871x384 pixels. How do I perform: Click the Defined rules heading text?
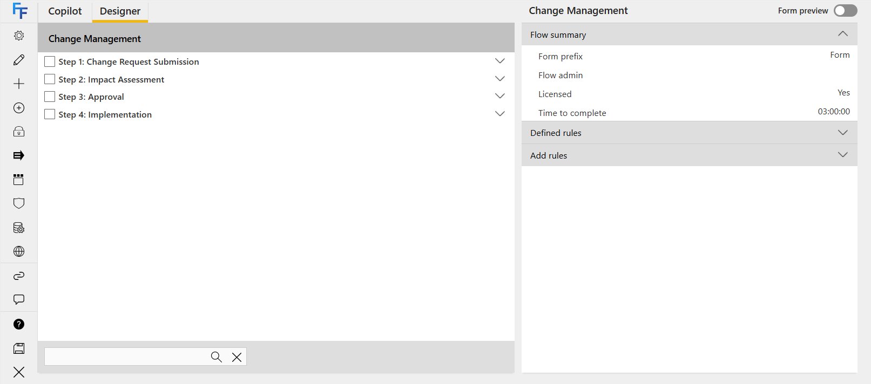556,133
